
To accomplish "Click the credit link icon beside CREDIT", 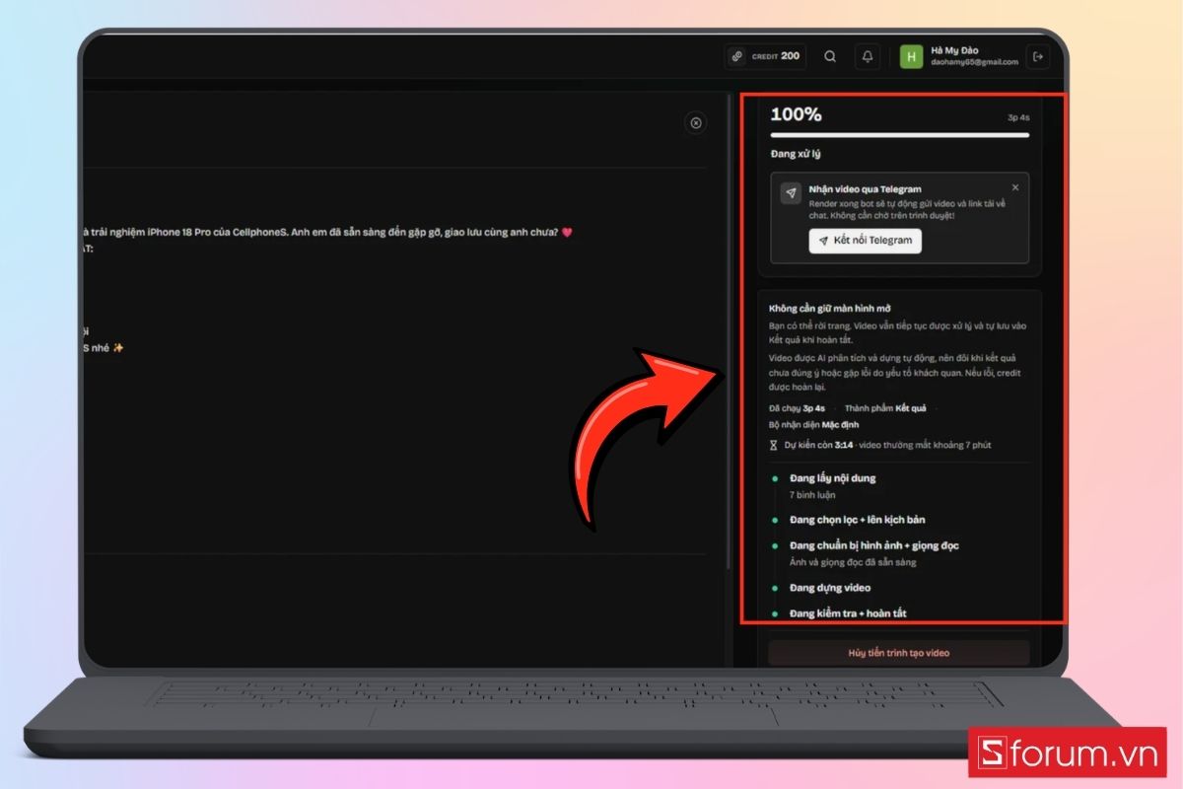I will (737, 57).
